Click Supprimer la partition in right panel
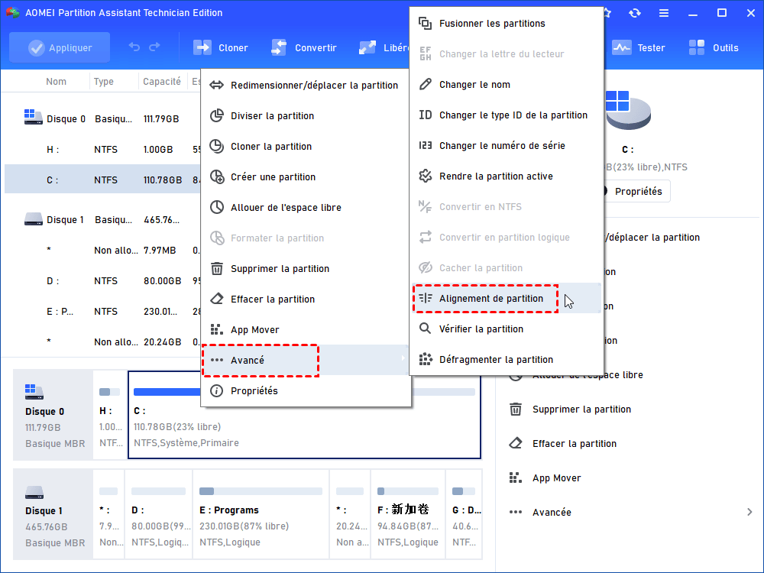Screen dimensions: 764x573 [x=581, y=410]
